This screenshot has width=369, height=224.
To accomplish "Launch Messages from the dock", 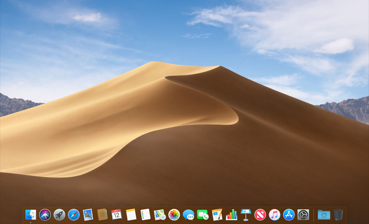I will tap(189, 214).
